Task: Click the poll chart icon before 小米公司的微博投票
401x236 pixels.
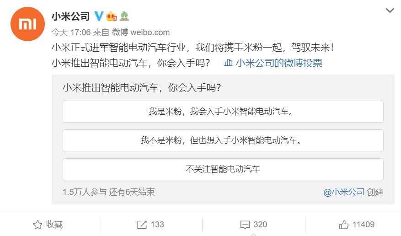Action: click(229, 63)
